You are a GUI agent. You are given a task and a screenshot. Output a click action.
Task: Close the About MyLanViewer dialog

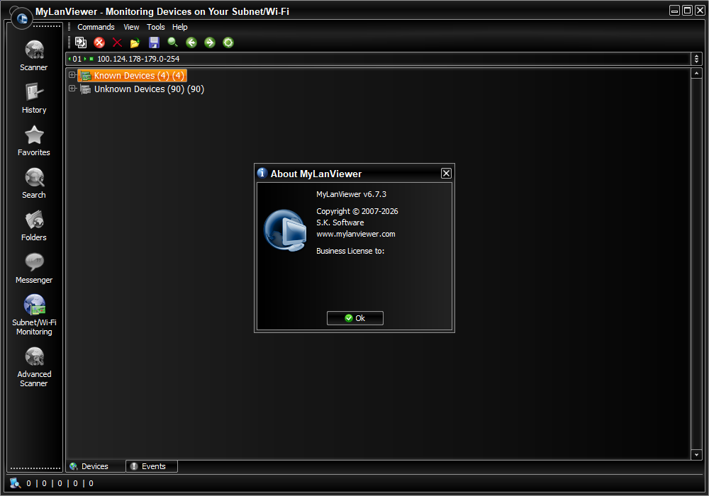[x=446, y=173]
